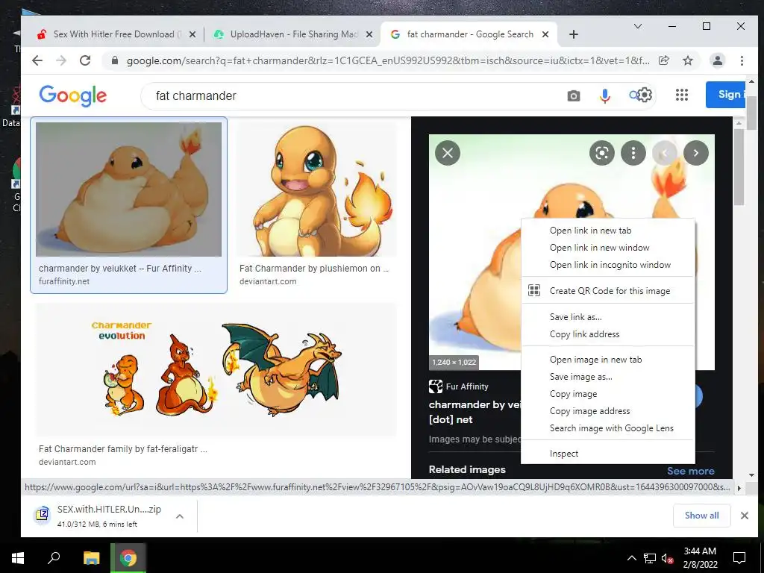Click Show all downloads
The height and width of the screenshot is (573, 764).
coord(701,516)
